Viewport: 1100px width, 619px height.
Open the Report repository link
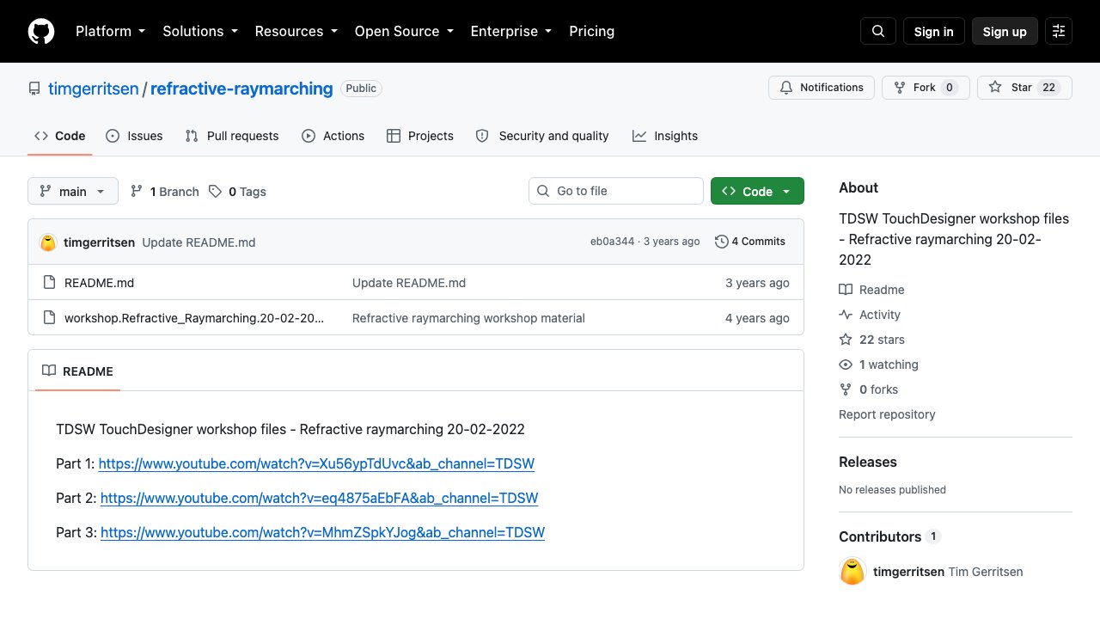point(887,414)
